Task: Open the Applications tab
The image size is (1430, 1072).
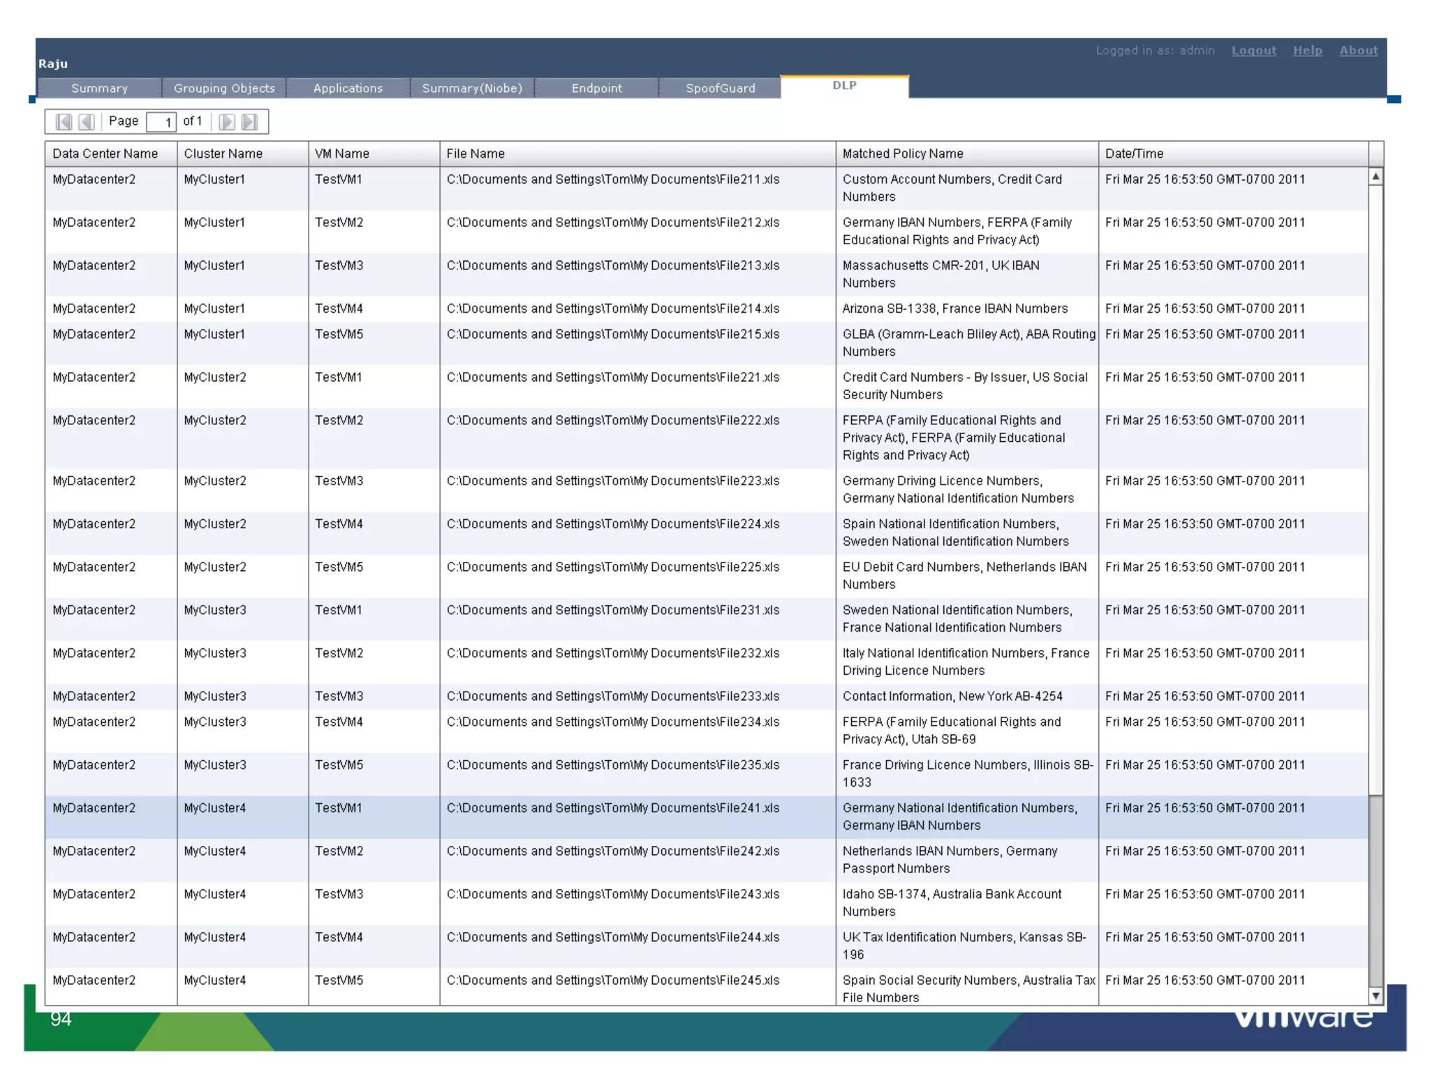Action: 348,88
